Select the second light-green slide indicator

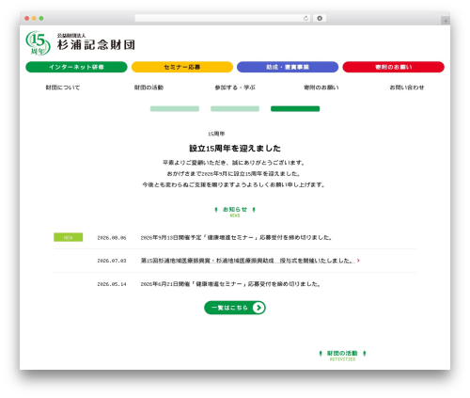[x=235, y=109]
